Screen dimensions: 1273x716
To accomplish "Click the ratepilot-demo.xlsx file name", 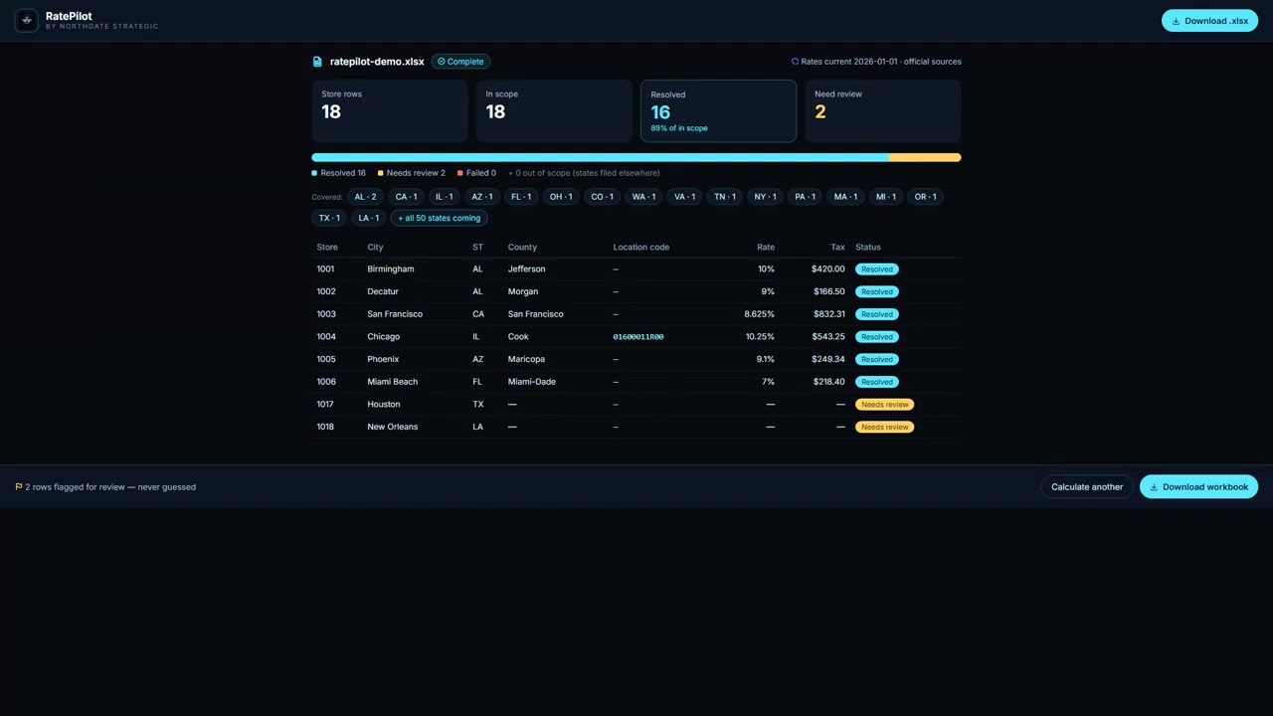I will click(377, 62).
